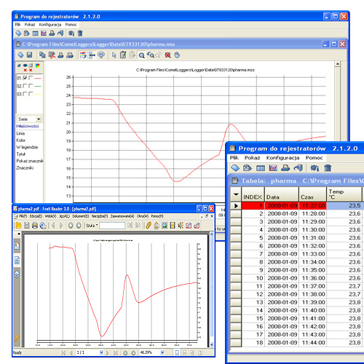The height and width of the screenshot is (364, 364).
Task: Open Dokument(D) menu in Foxit Reader
Action: [x=81, y=216]
